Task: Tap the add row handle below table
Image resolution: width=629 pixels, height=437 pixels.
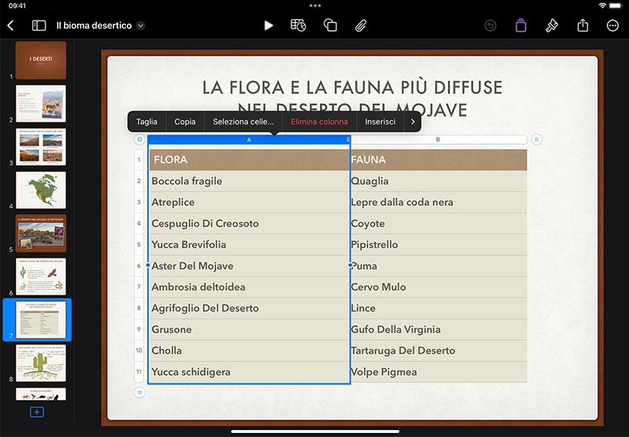Action: [140, 392]
